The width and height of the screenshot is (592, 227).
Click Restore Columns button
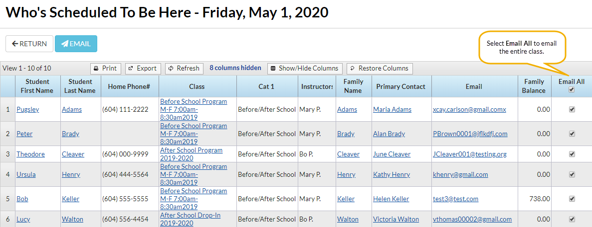380,69
